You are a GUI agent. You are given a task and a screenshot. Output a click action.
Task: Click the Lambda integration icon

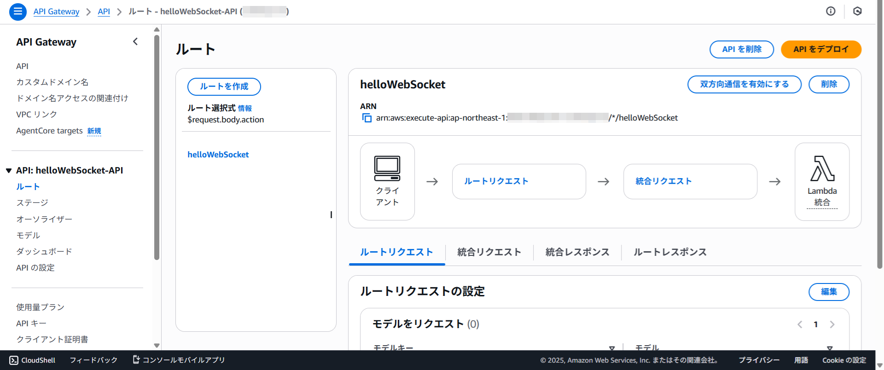pos(822,169)
